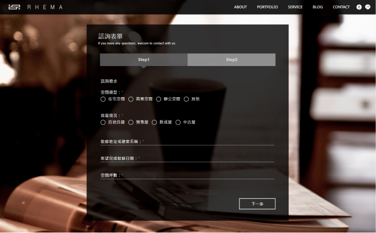Screen dimensions: 376x233
Task: Go to PORTFOLIO page
Action: [x=267, y=7]
